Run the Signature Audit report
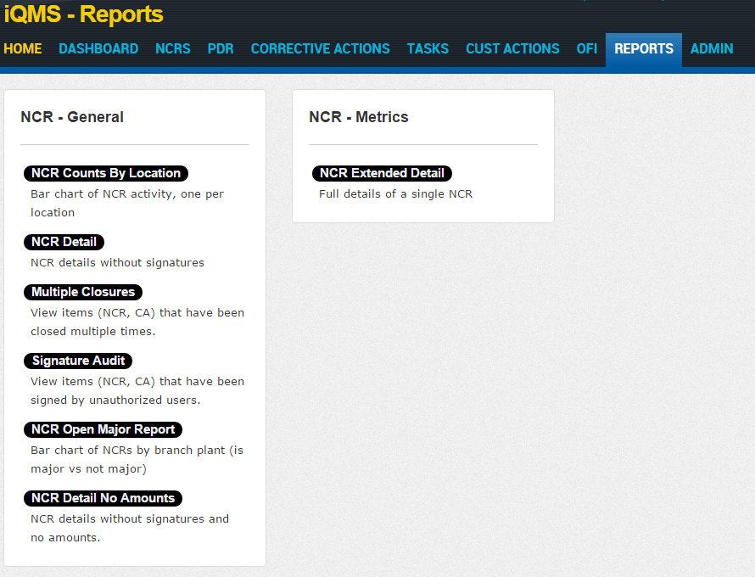The width and height of the screenshot is (755, 577). 78,361
